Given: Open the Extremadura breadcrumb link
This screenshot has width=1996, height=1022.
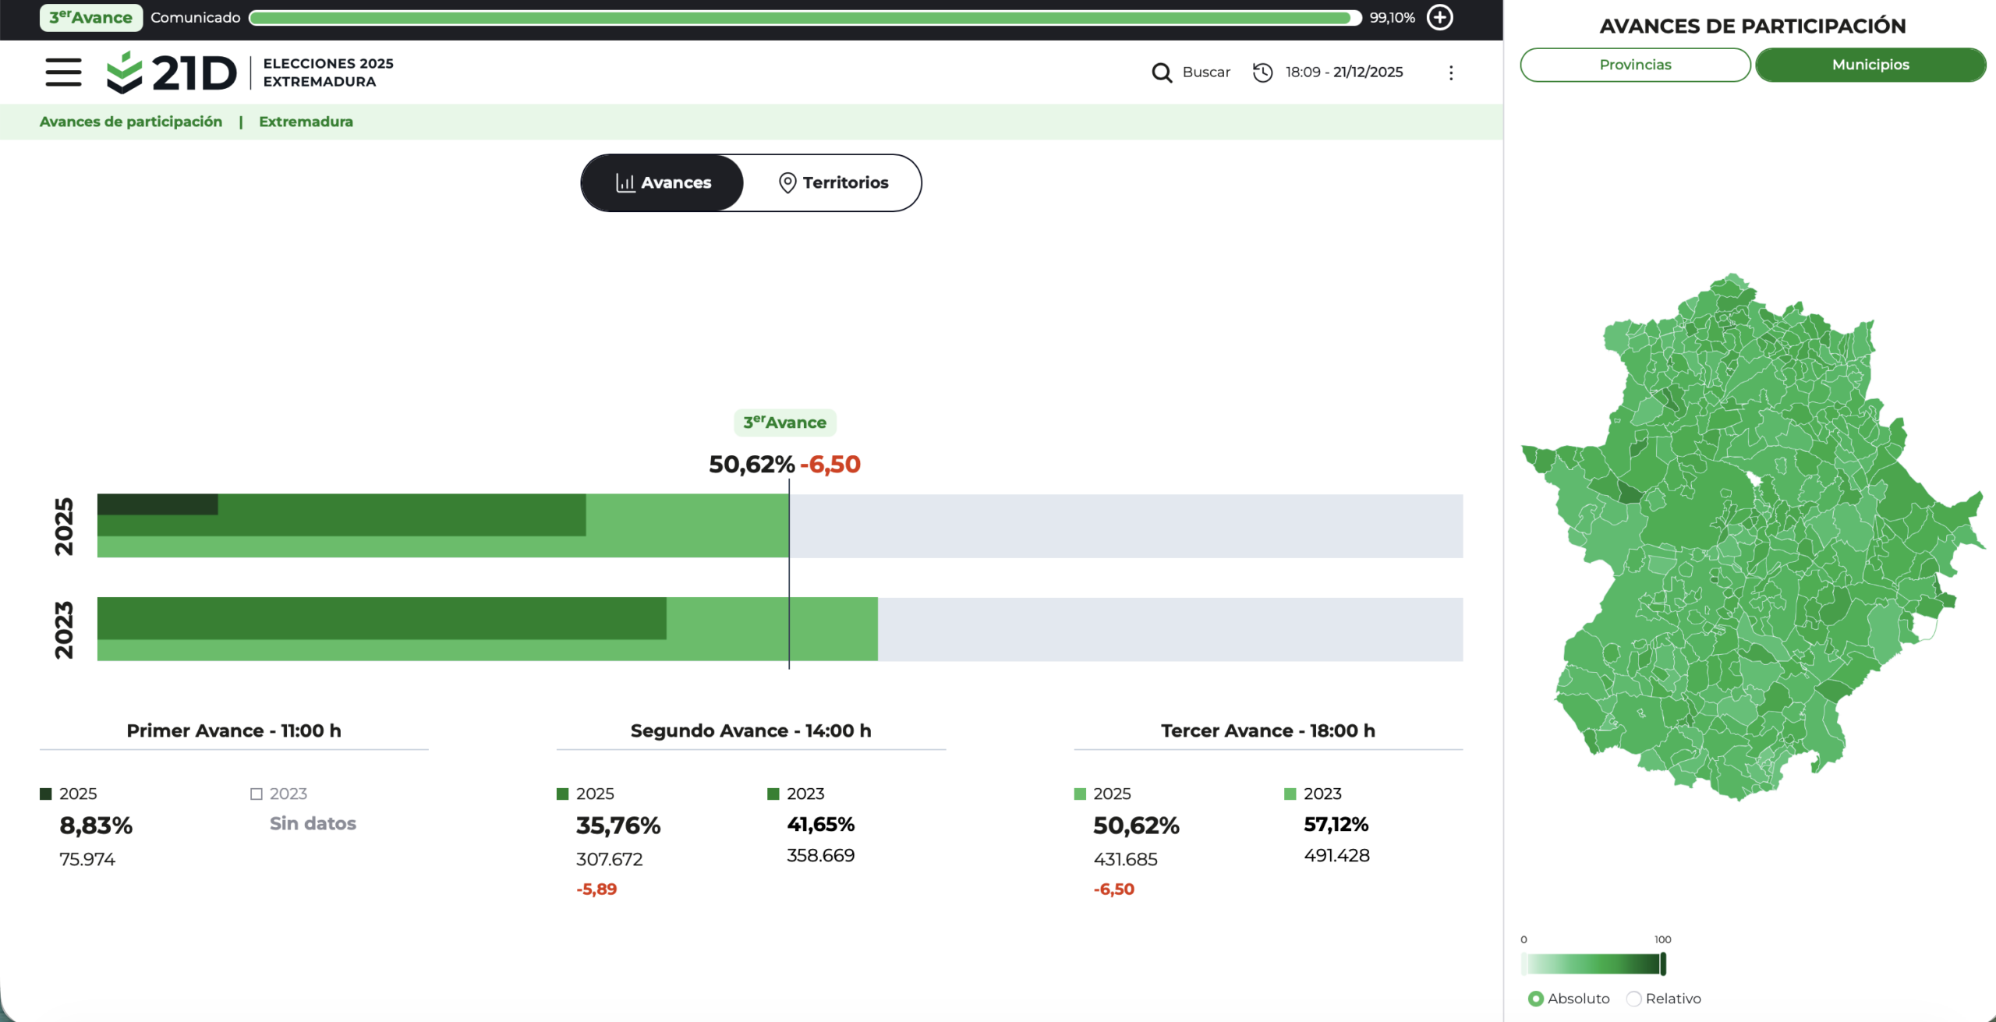Looking at the screenshot, I should point(306,122).
